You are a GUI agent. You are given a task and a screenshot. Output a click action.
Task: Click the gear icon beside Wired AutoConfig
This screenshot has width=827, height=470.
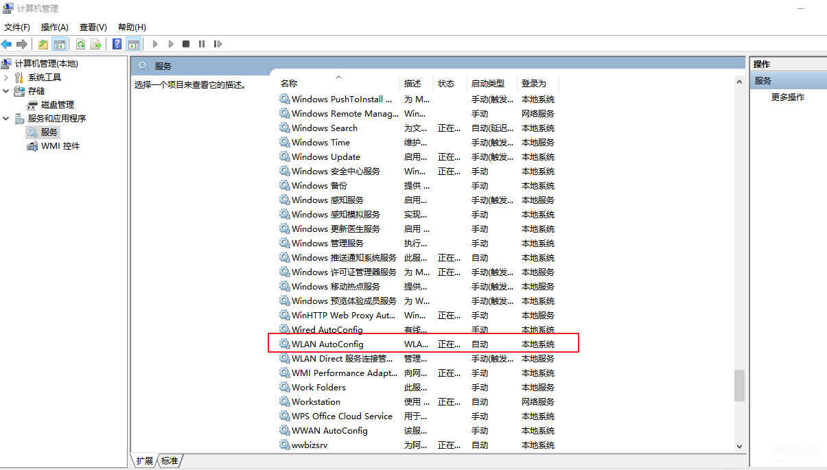(x=285, y=329)
